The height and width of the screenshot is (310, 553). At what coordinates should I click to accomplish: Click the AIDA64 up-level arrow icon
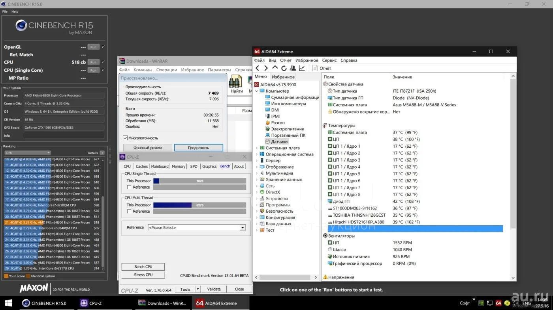coord(275,68)
